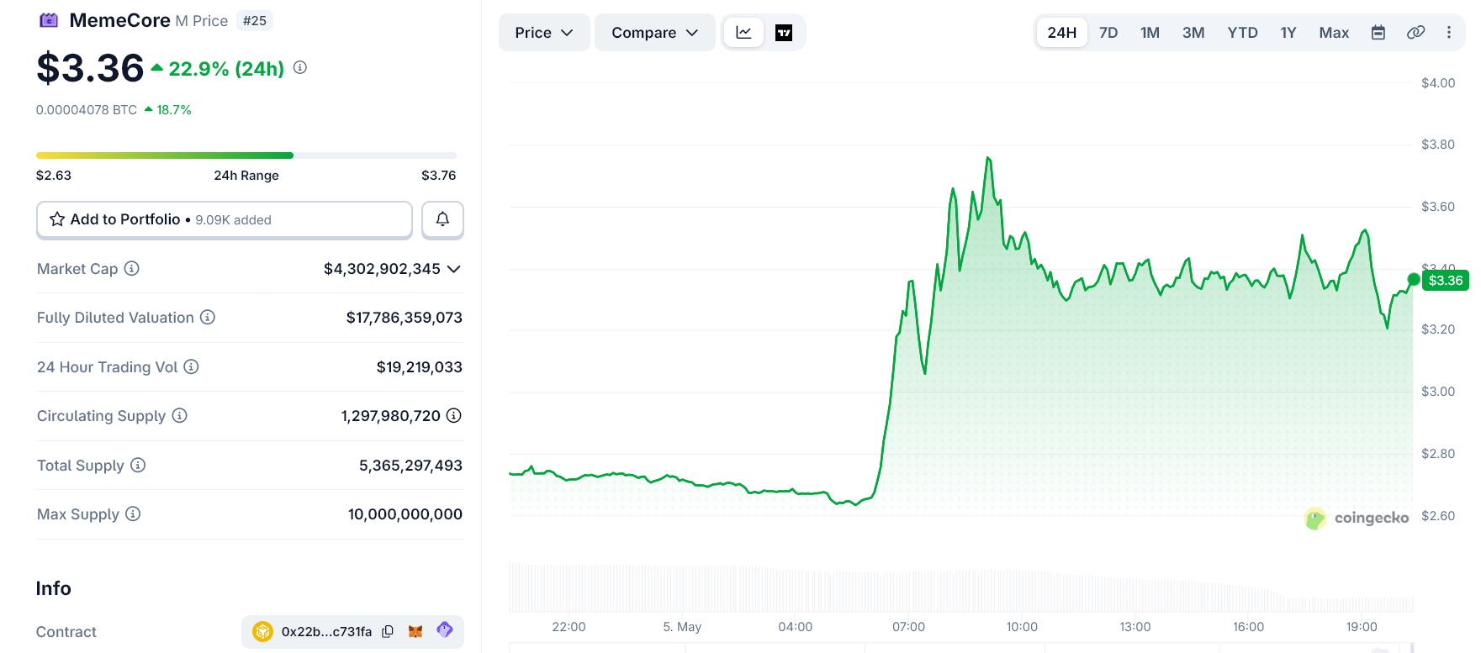Open 24 Hour Trading Vol info icon

(x=191, y=366)
